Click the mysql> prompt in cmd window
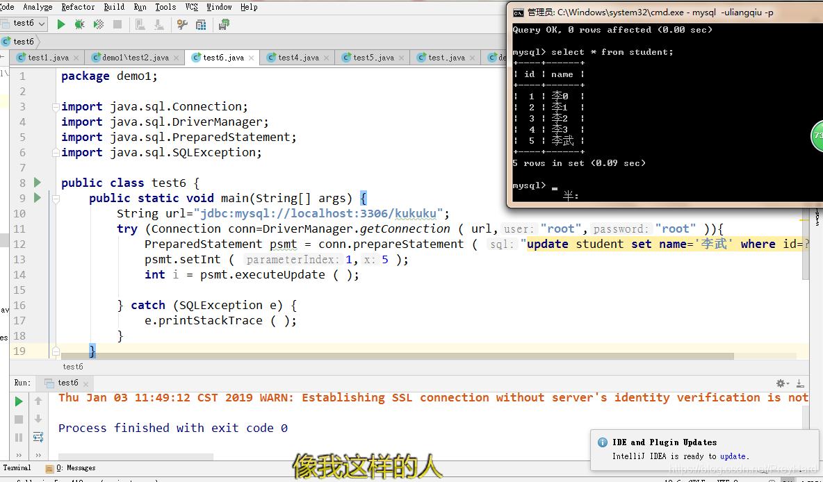823x482 pixels. tap(529, 185)
